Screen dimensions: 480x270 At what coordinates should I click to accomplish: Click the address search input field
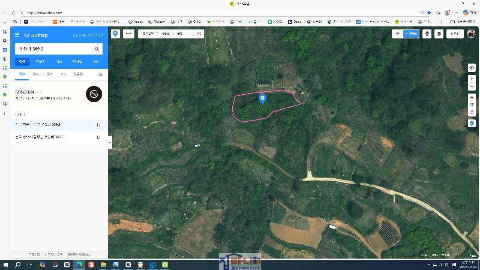(x=53, y=49)
